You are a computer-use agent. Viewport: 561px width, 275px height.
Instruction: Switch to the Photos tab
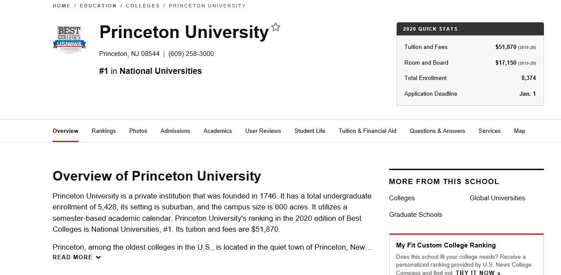click(138, 131)
